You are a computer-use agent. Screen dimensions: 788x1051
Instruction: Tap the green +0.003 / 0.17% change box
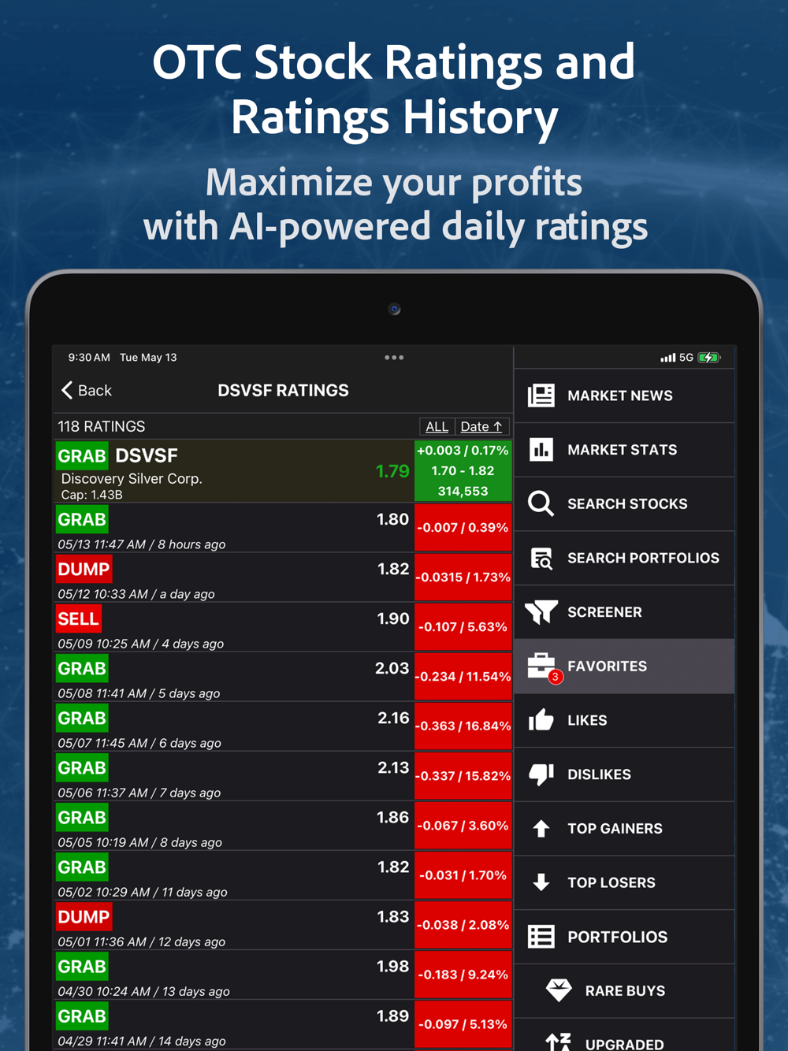coord(463,471)
